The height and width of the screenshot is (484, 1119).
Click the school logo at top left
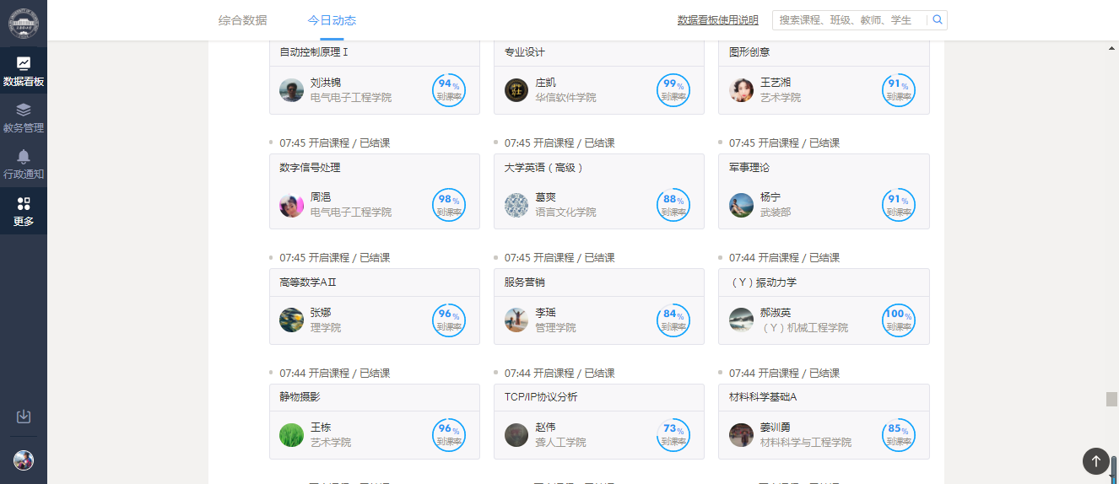tap(24, 23)
